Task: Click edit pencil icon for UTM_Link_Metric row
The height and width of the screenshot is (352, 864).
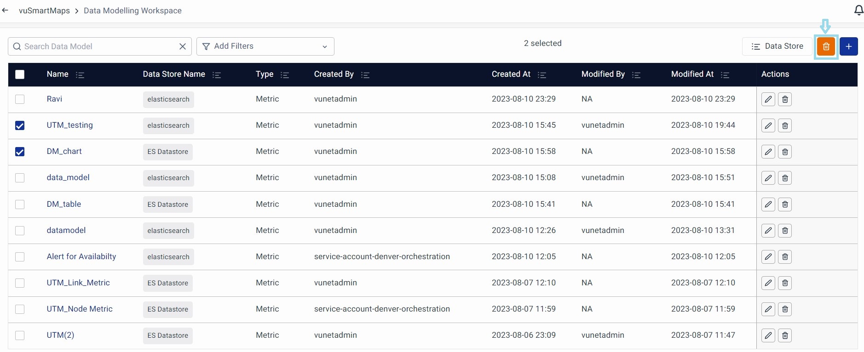Action: click(x=768, y=283)
